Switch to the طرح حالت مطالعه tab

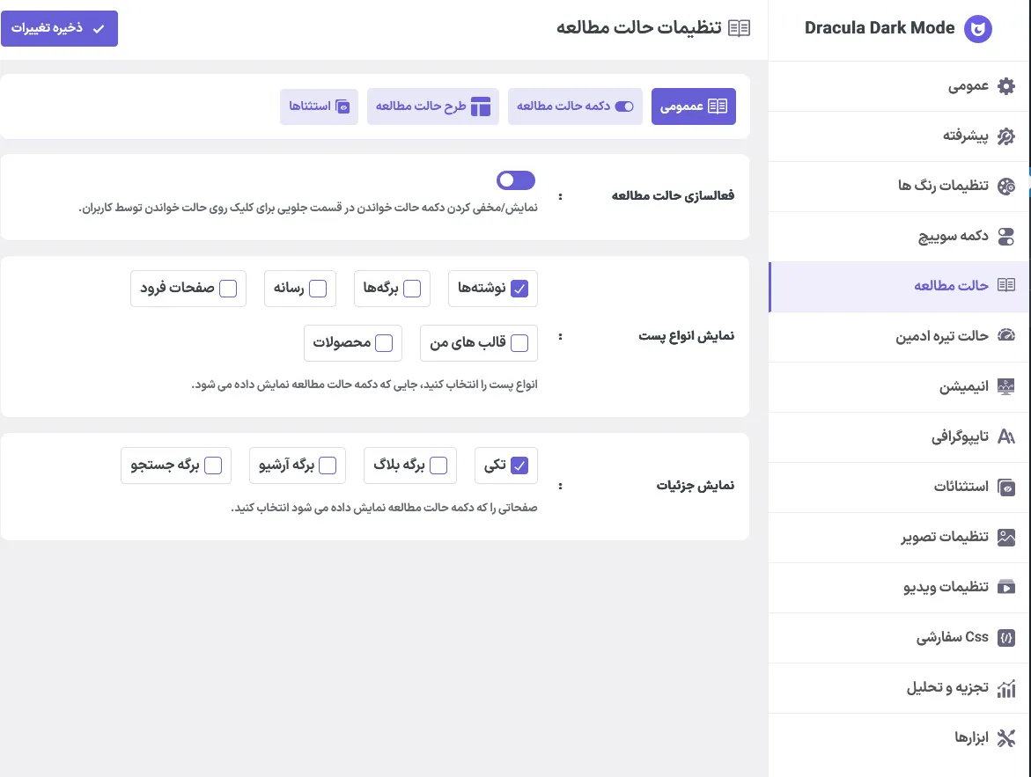(x=432, y=106)
